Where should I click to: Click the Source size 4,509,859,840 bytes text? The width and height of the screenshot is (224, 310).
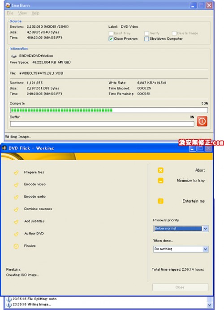pos(43,32)
